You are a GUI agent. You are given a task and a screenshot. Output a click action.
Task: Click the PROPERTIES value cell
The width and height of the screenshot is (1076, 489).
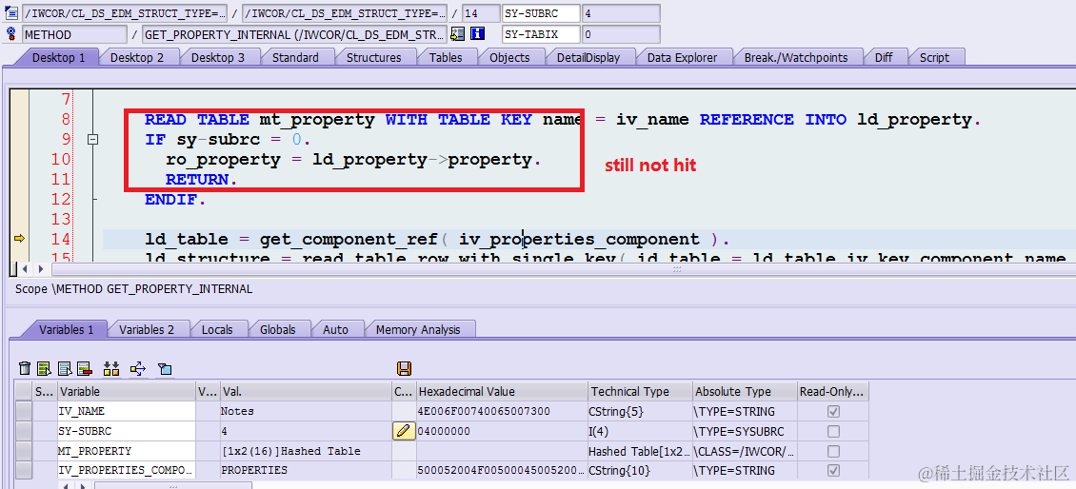(306, 471)
